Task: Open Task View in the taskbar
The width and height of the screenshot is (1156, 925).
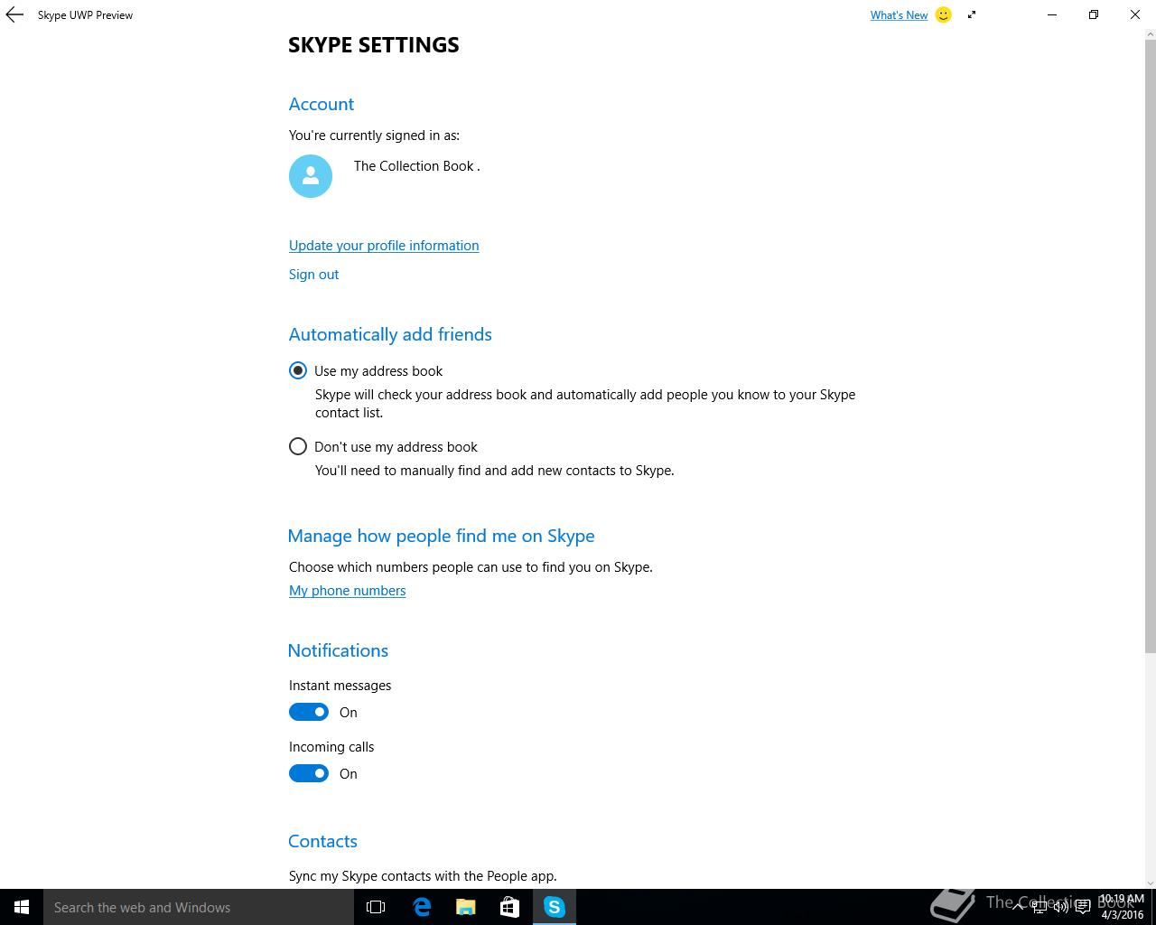Action: point(376,907)
